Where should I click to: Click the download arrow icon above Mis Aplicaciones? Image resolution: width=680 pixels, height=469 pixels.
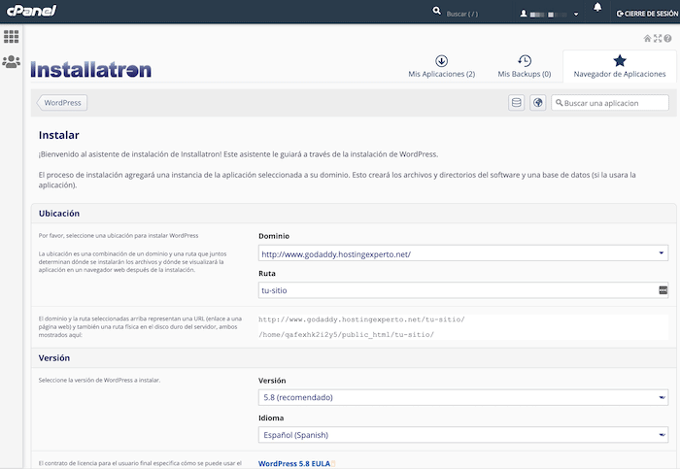(x=441, y=60)
